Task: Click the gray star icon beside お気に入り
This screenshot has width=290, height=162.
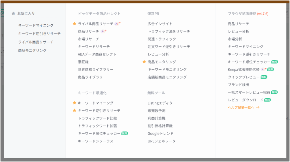Action: point(13,13)
